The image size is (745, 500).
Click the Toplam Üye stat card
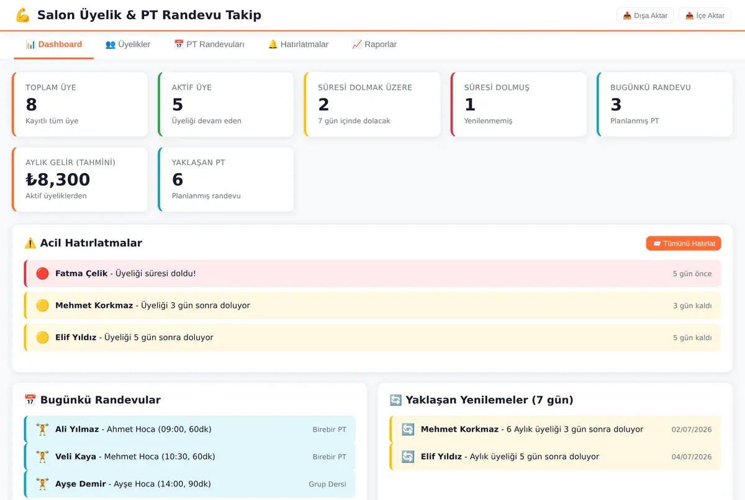click(80, 104)
